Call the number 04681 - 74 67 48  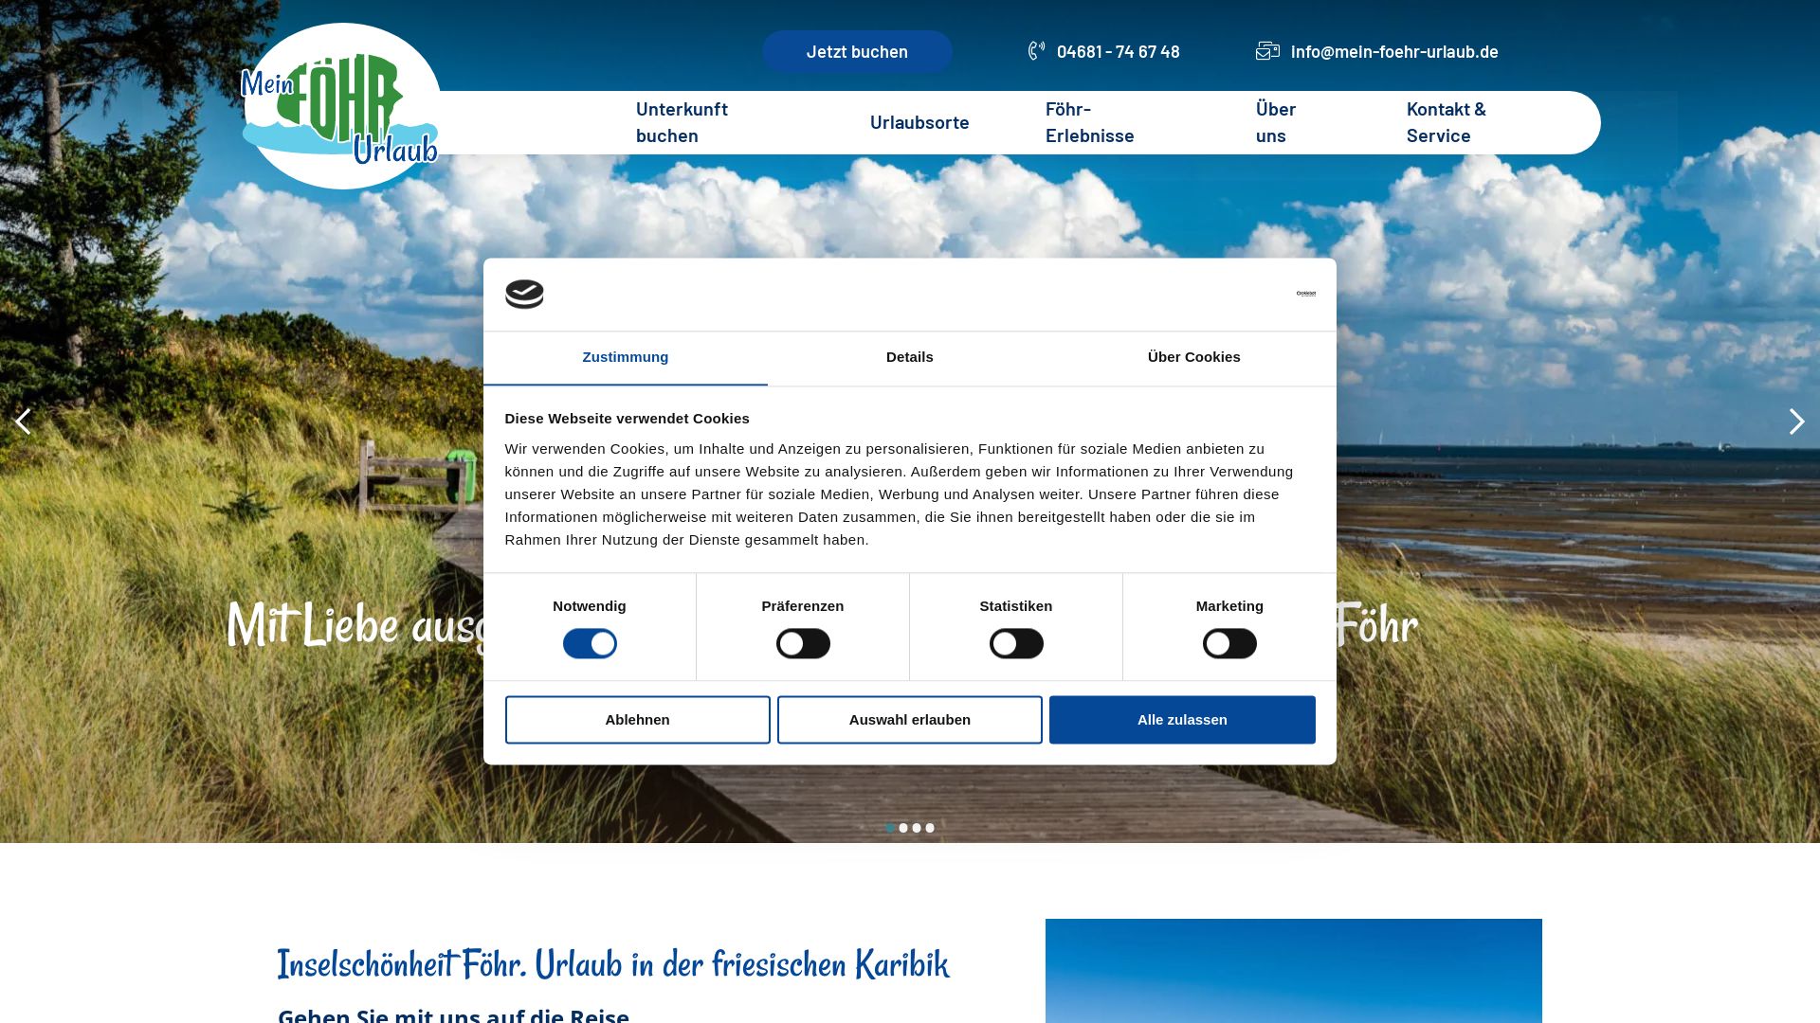tap(1119, 51)
